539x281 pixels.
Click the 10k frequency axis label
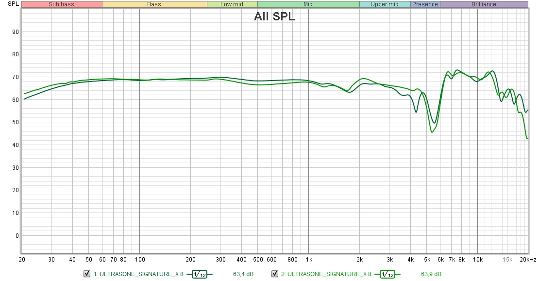point(477,260)
